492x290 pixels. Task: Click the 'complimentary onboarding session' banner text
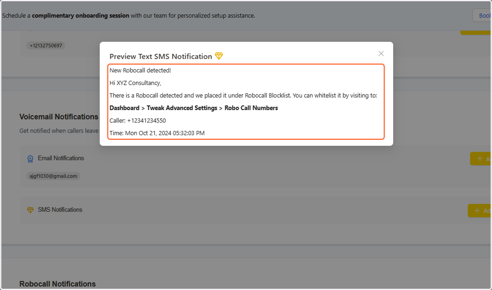tap(81, 16)
